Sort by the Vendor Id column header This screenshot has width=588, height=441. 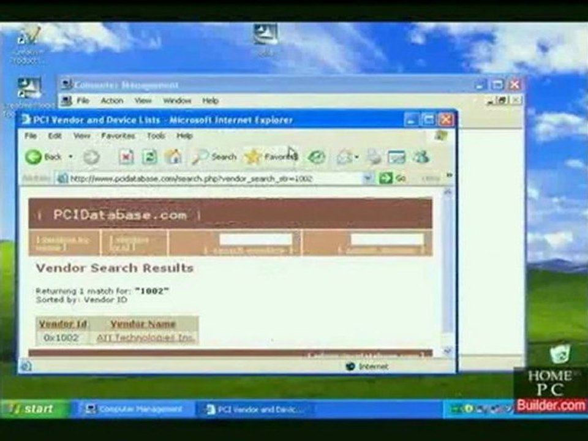[63, 323]
